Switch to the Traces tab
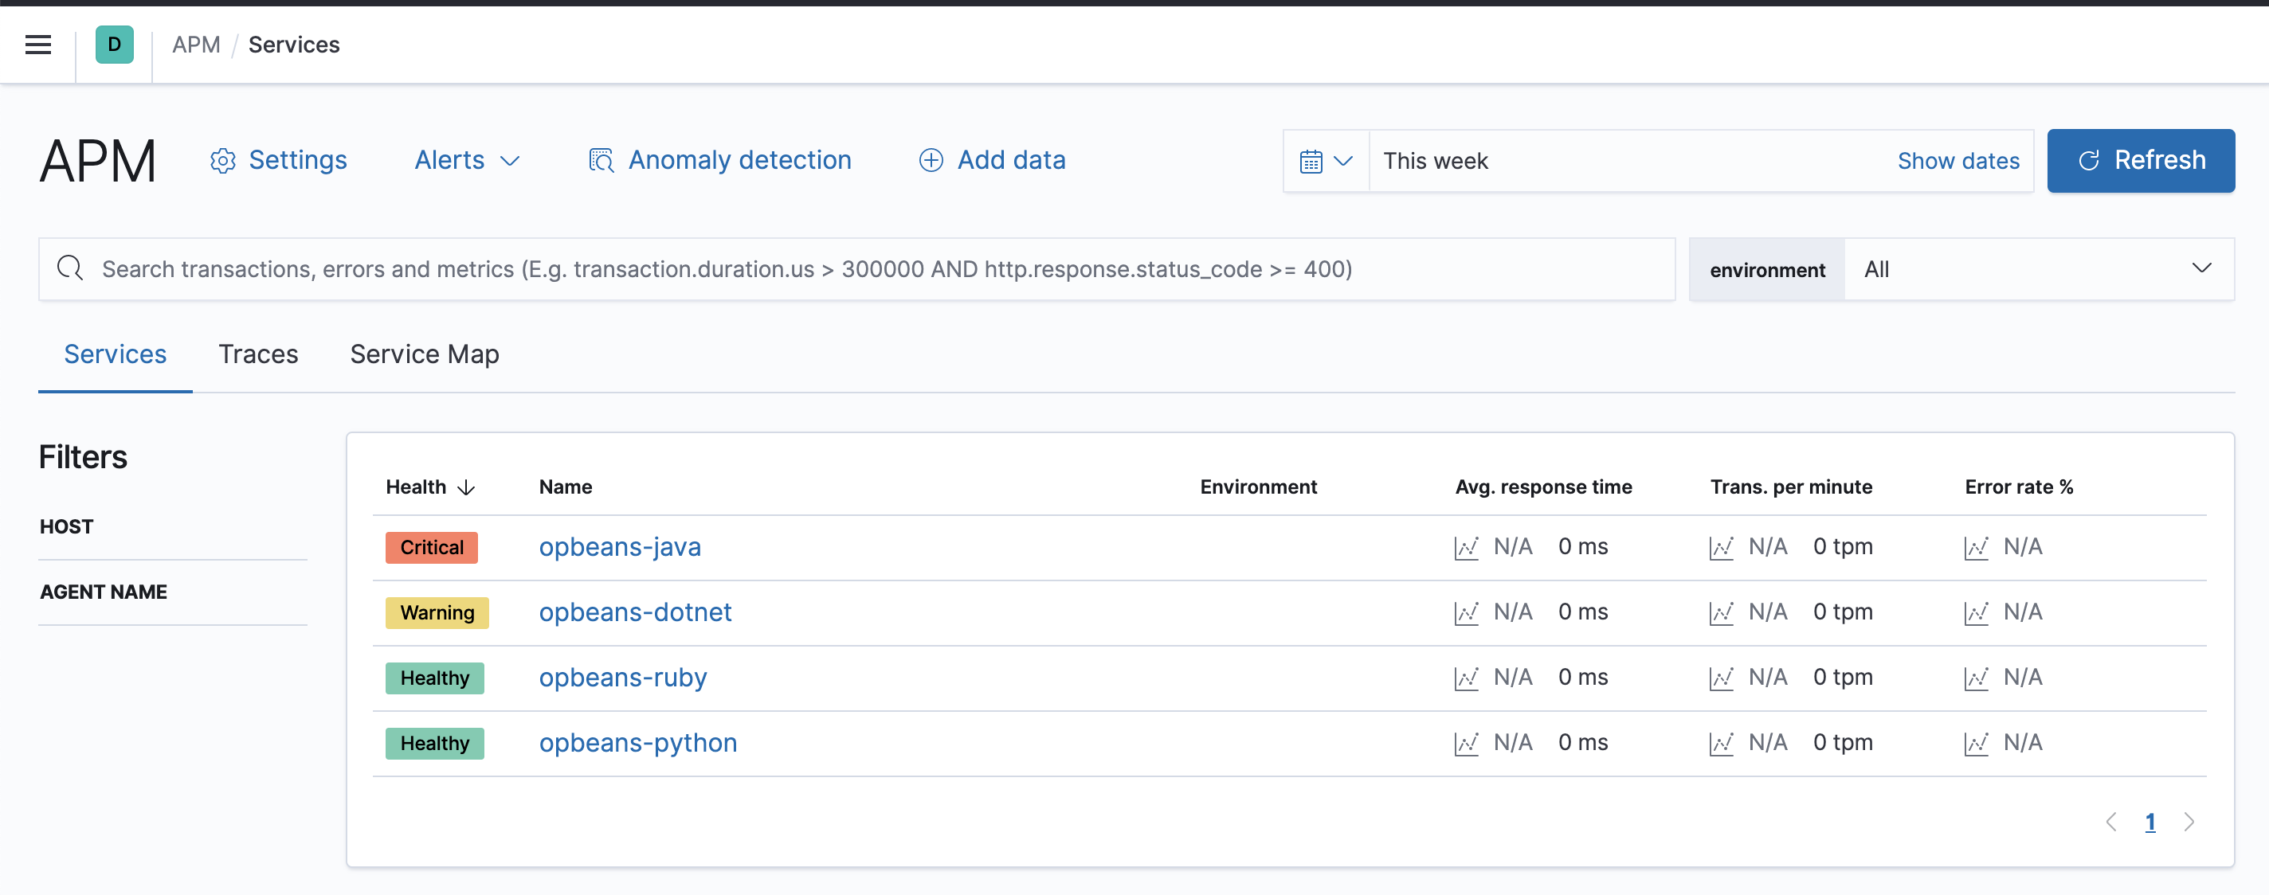 tap(258, 354)
